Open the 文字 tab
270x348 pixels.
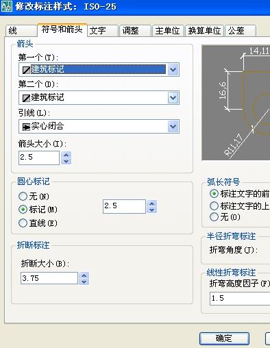[x=102, y=31]
